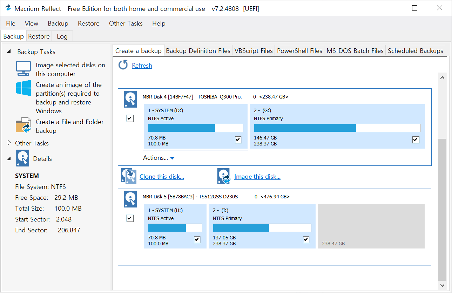Viewport: 452px width, 293px height.
Task: Uncheck the whole MBR Disk 4 checkbox
Action: 130,118
